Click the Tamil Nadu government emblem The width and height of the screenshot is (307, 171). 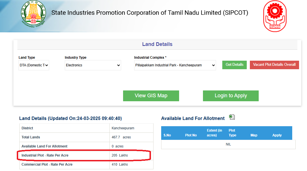click(x=34, y=14)
